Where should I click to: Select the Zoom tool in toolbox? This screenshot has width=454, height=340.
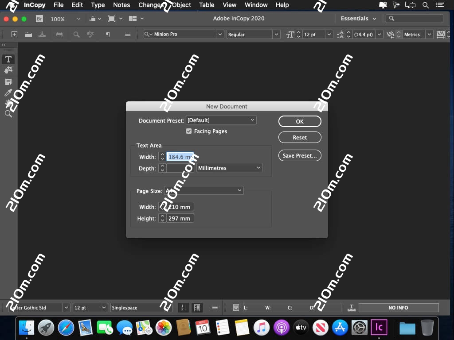[8, 114]
